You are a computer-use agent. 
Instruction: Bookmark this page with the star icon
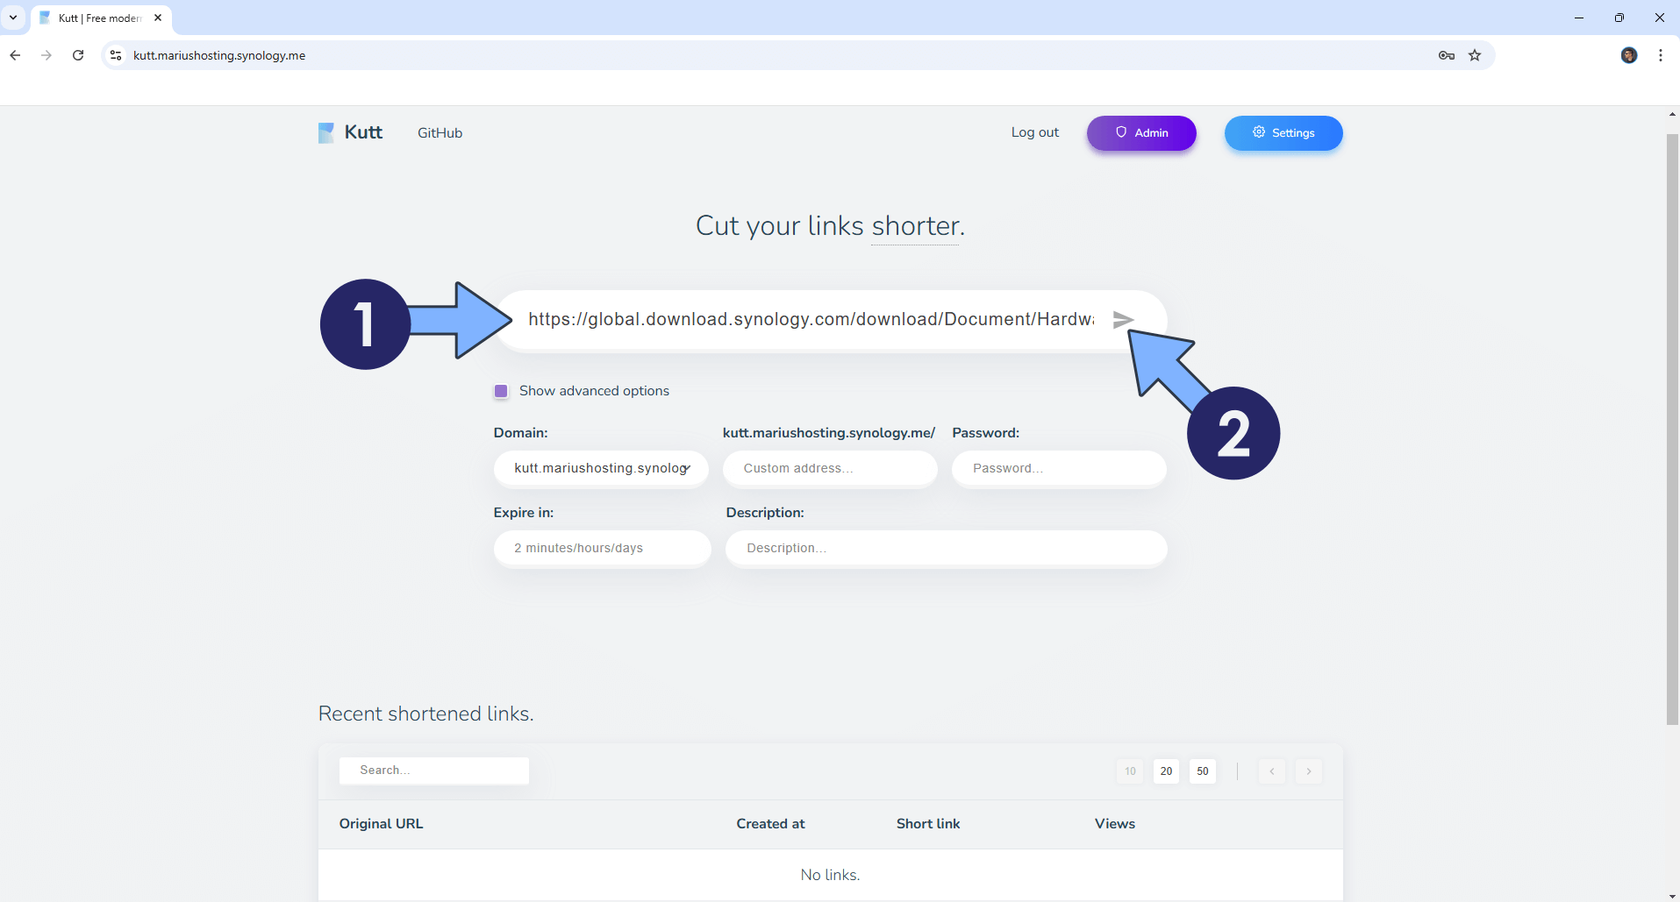point(1475,55)
